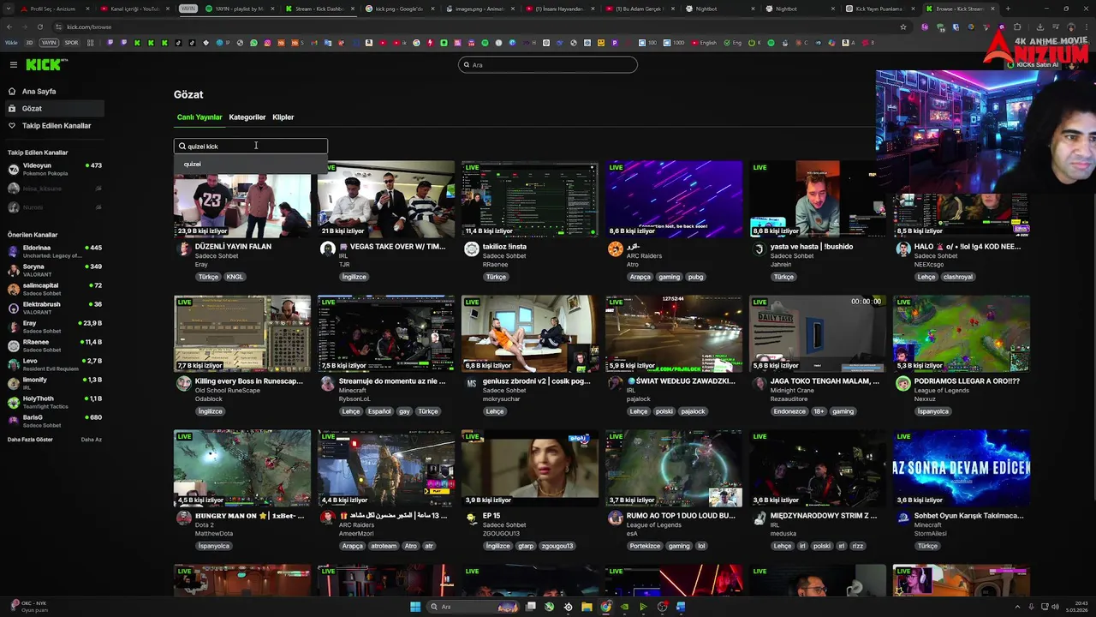Viewport: 1096px width, 617px height.
Task: Open Elektrabrush channel avatar
Action: coord(13,308)
